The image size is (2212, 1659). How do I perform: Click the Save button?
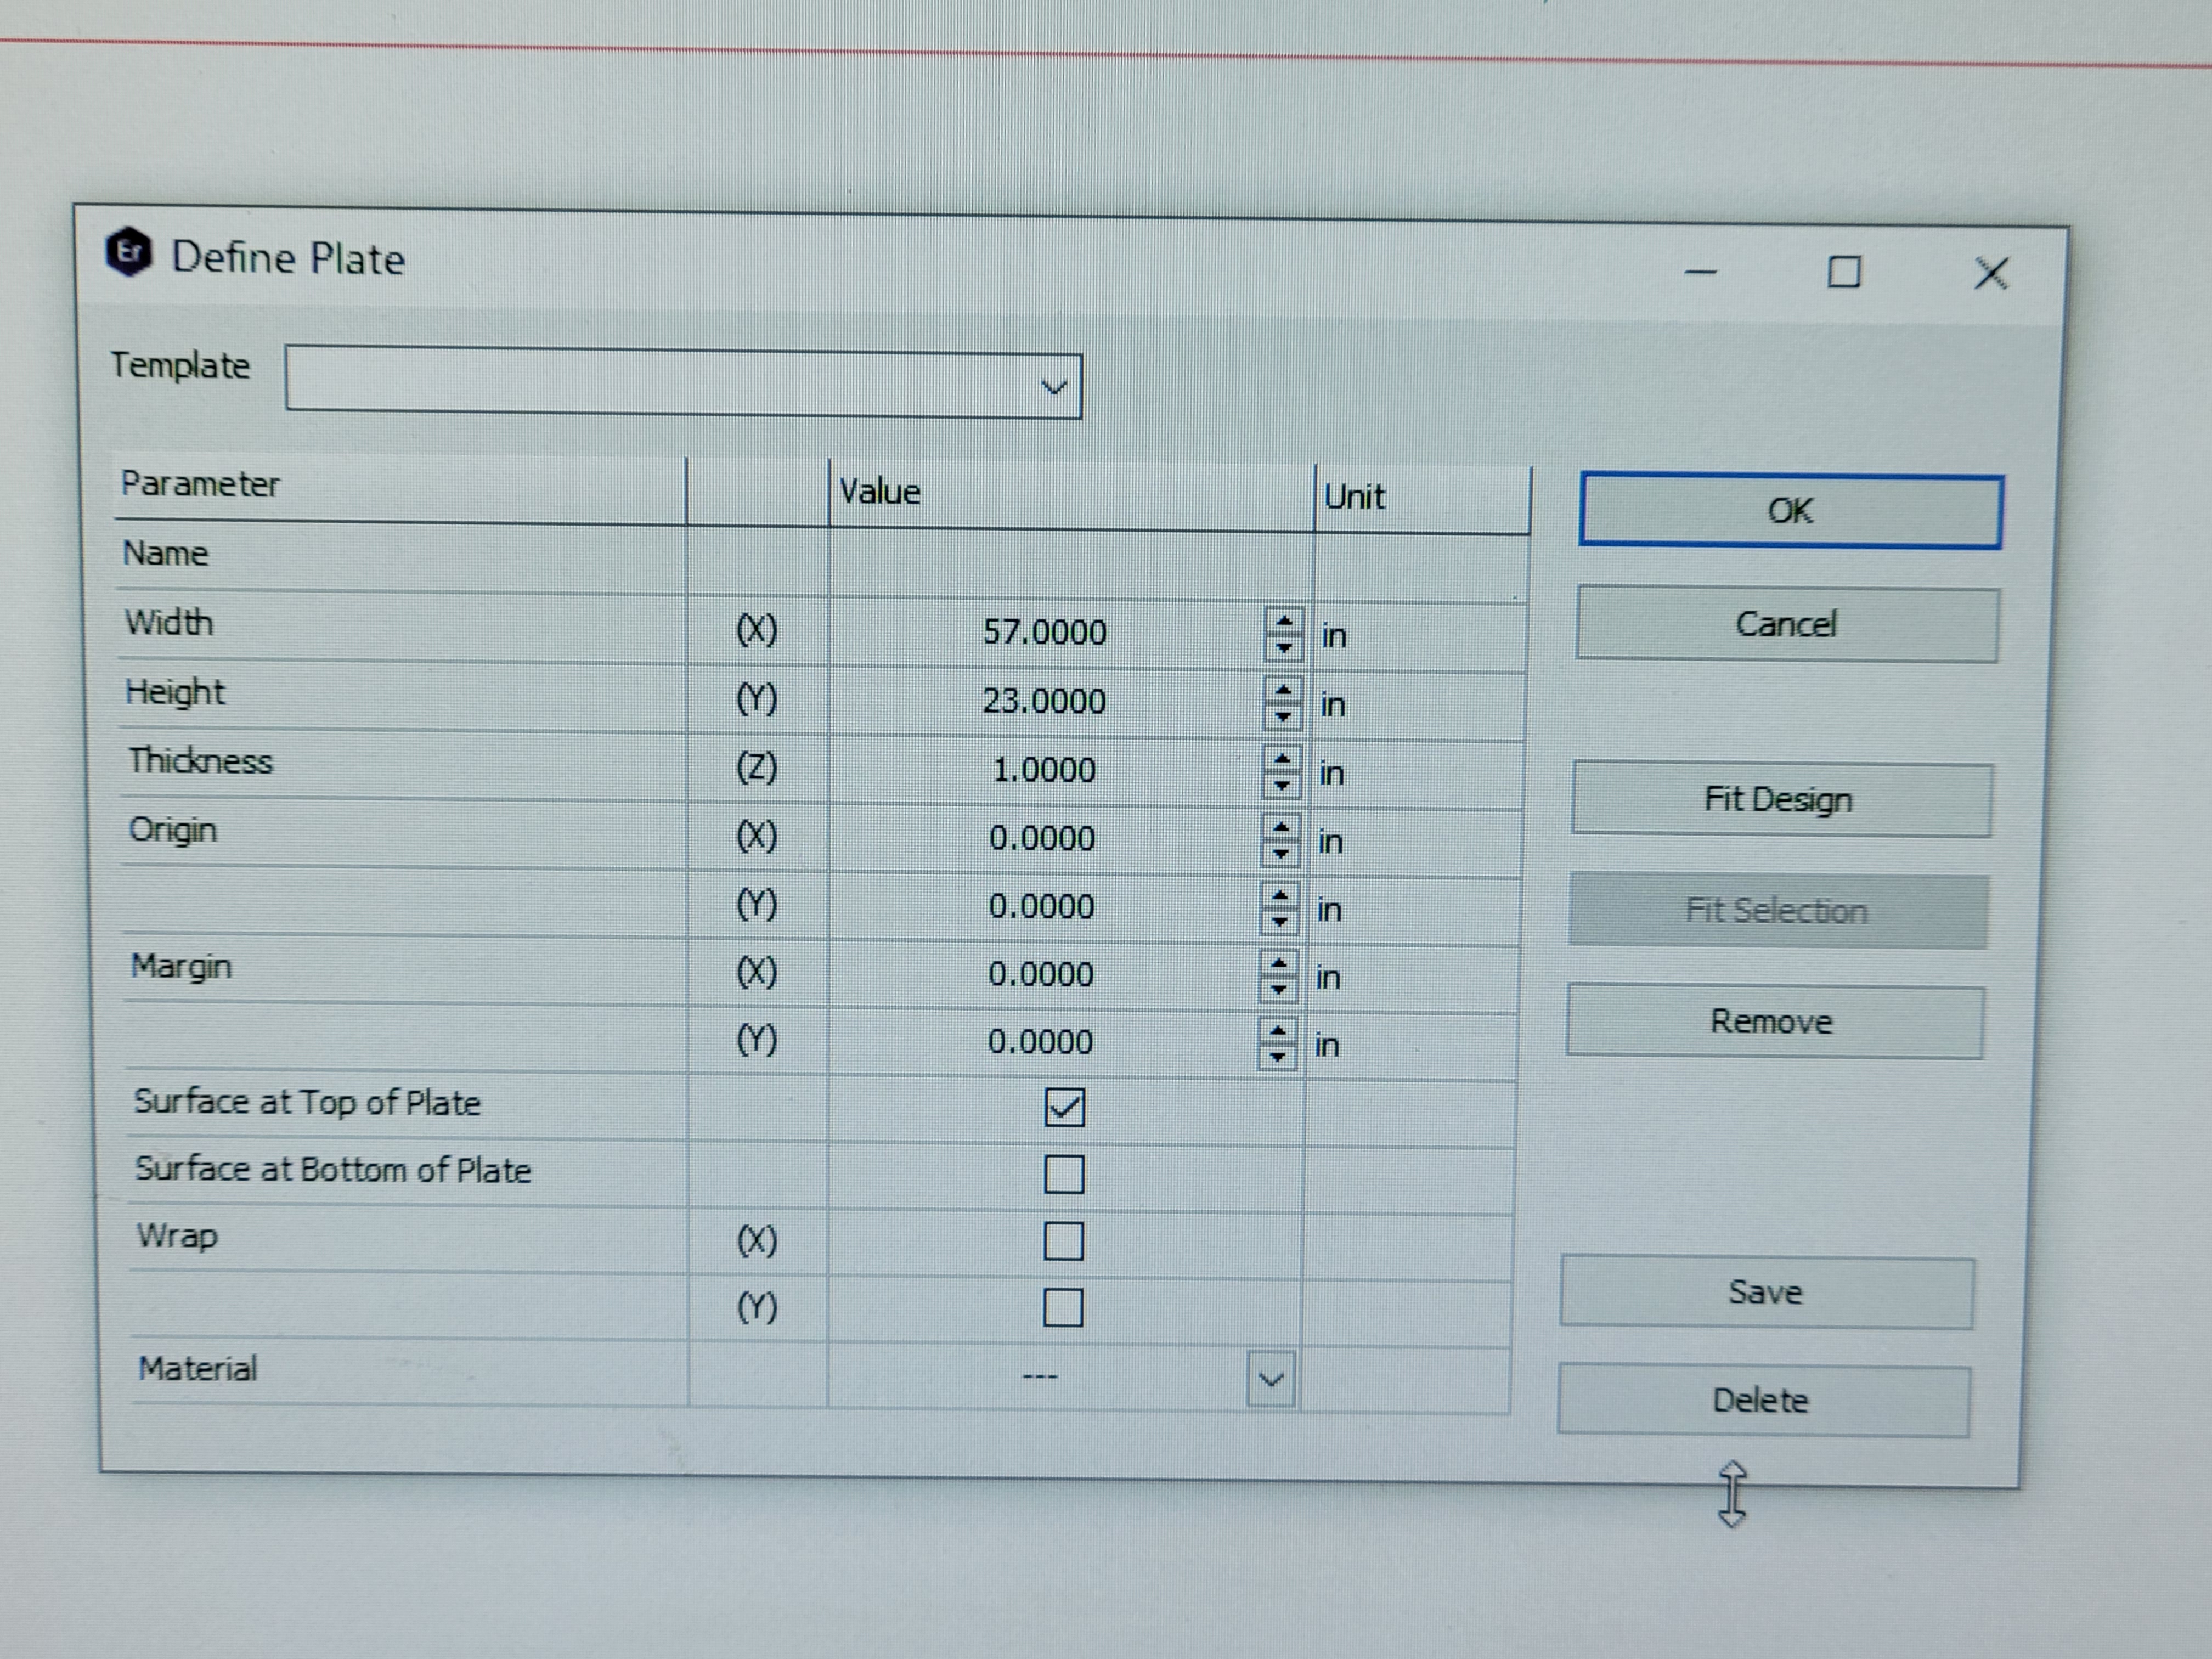click(x=1766, y=1292)
